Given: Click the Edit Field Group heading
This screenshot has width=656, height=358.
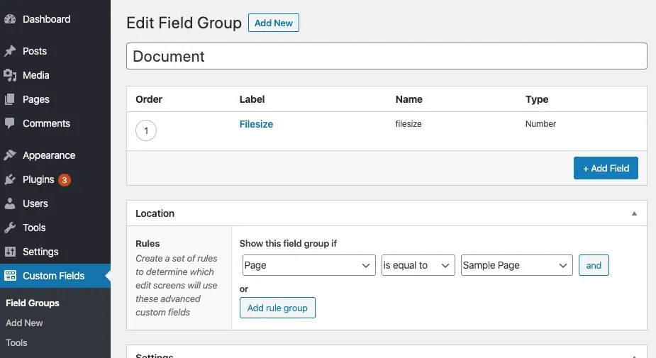Looking at the screenshot, I should (184, 23).
